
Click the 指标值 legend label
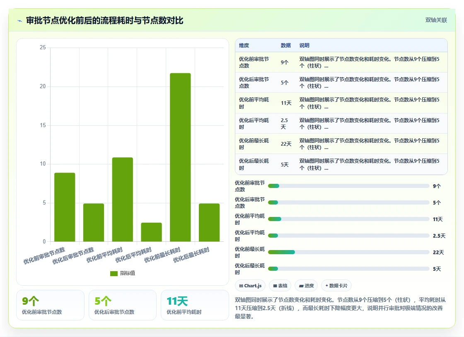tap(128, 273)
